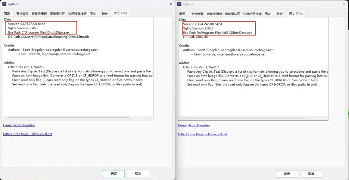
Task: Switch to 键盘快捷键 tab in right window
Action: (214, 14)
